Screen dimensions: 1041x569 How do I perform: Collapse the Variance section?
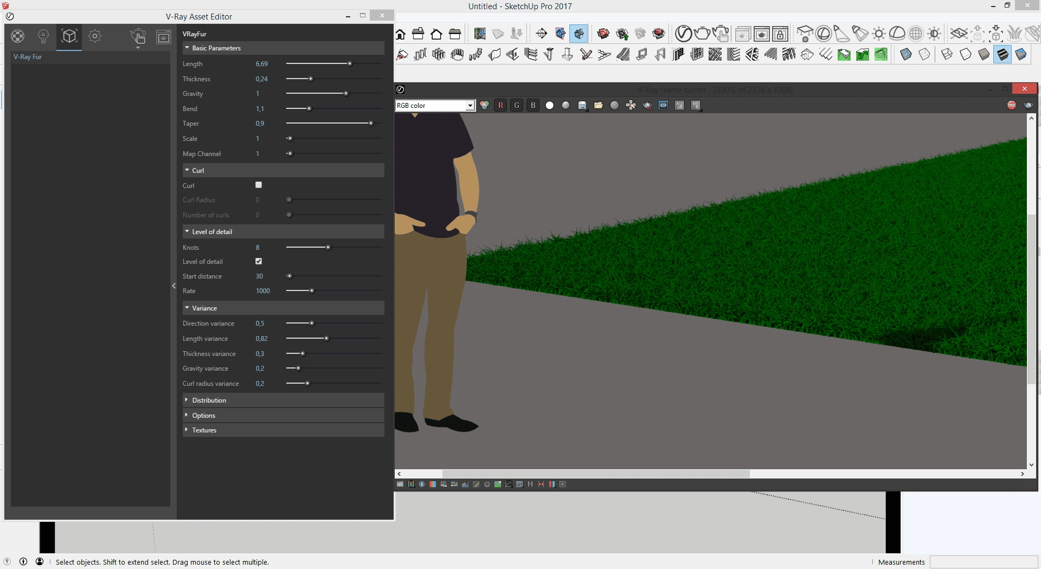point(283,308)
